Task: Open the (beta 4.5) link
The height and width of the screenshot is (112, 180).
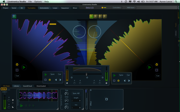Action: pyautogui.click(x=90, y=7)
